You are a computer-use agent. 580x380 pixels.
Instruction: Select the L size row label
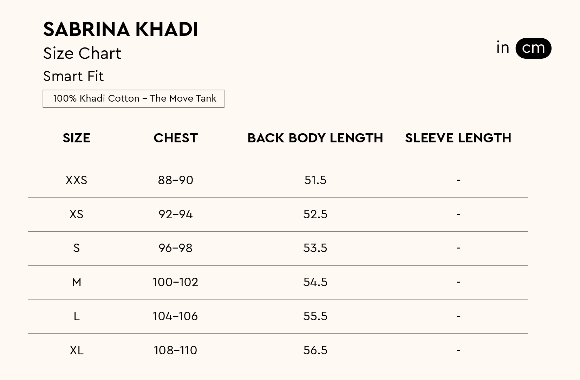(x=76, y=316)
